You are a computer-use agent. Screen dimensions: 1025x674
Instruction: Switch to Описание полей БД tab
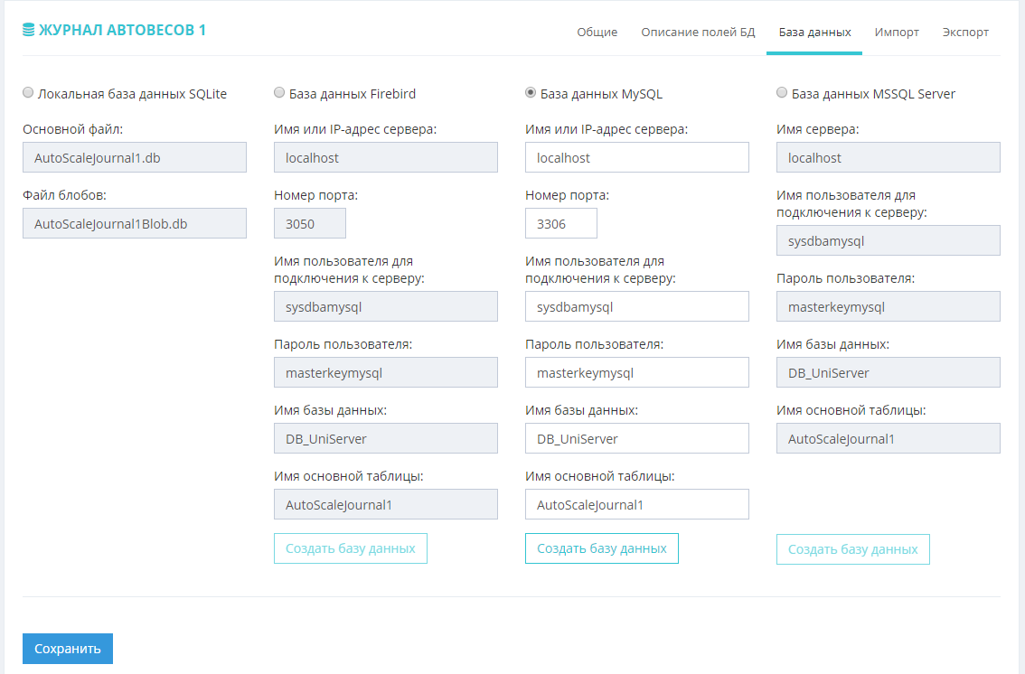698,32
